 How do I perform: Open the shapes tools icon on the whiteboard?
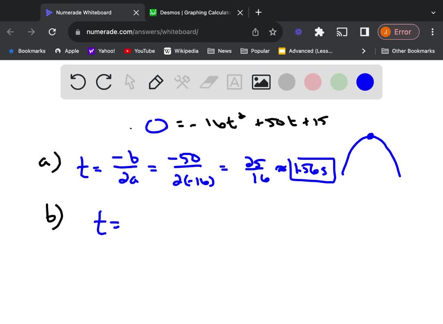click(x=182, y=82)
